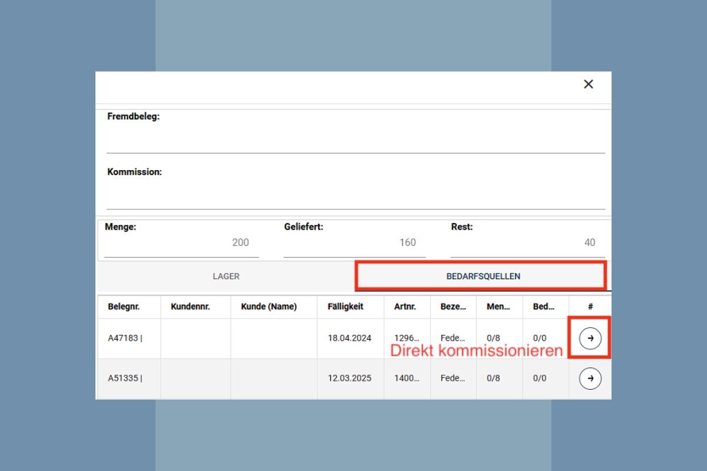Click the Kunde (Name) column header
The height and width of the screenshot is (471, 707).
coord(269,307)
